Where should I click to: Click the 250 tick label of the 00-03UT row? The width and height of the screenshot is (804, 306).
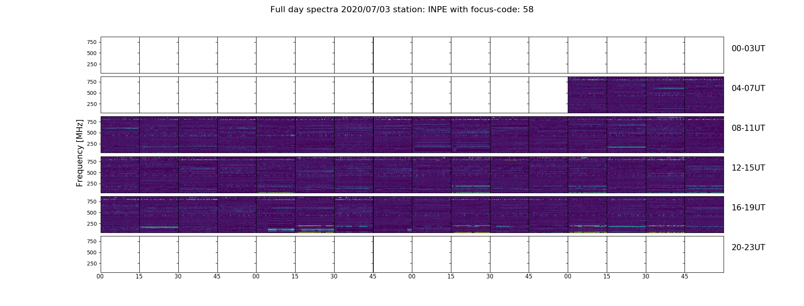92,64
